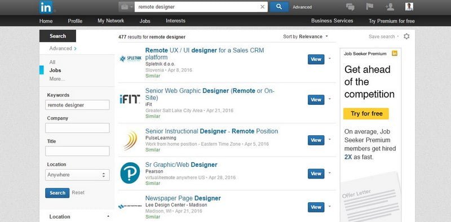Screen dimensions: 451x222
Task: Click the add connections person icon
Action: (x=390, y=7)
